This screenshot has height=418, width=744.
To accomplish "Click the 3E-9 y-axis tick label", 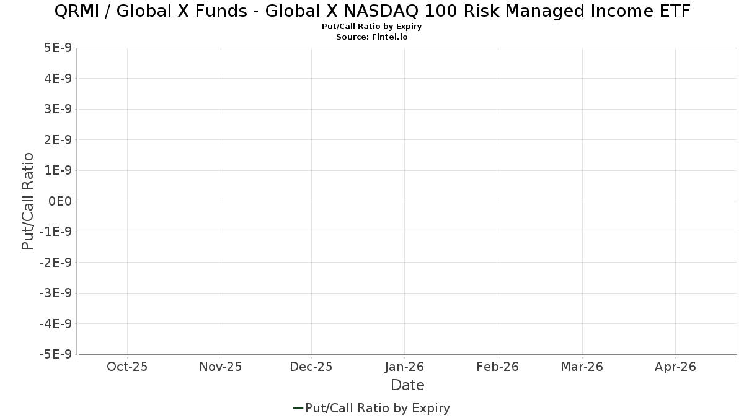I will tap(59, 109).
